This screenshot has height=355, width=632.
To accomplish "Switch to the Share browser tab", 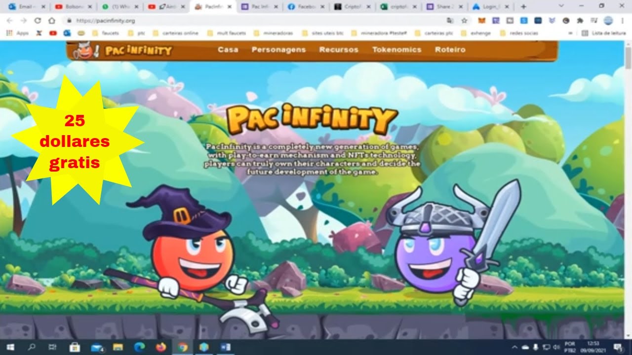I will tap(445, 6).
